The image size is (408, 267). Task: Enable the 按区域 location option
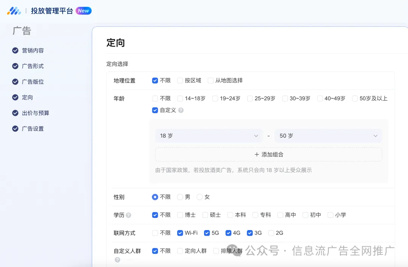pos(181,80)
